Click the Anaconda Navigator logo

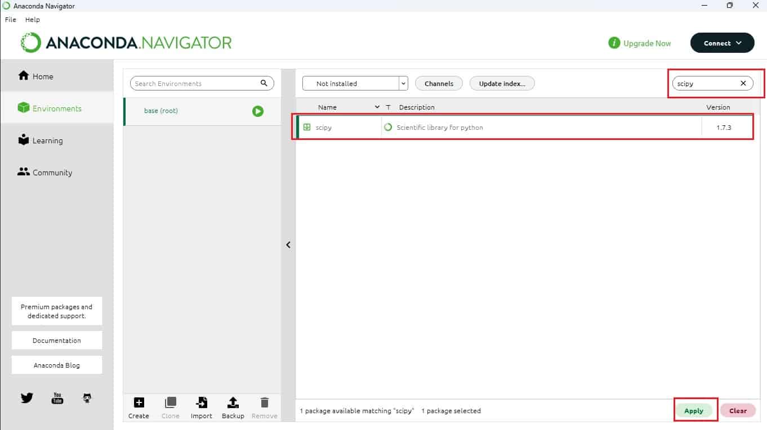coord(126,43)
